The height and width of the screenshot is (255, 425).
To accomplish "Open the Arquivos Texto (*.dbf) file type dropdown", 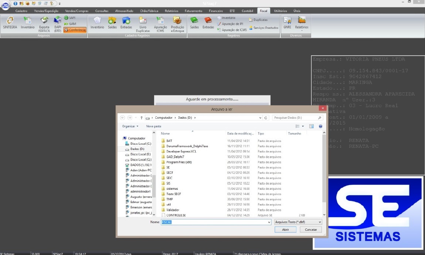I will point(298,222).
